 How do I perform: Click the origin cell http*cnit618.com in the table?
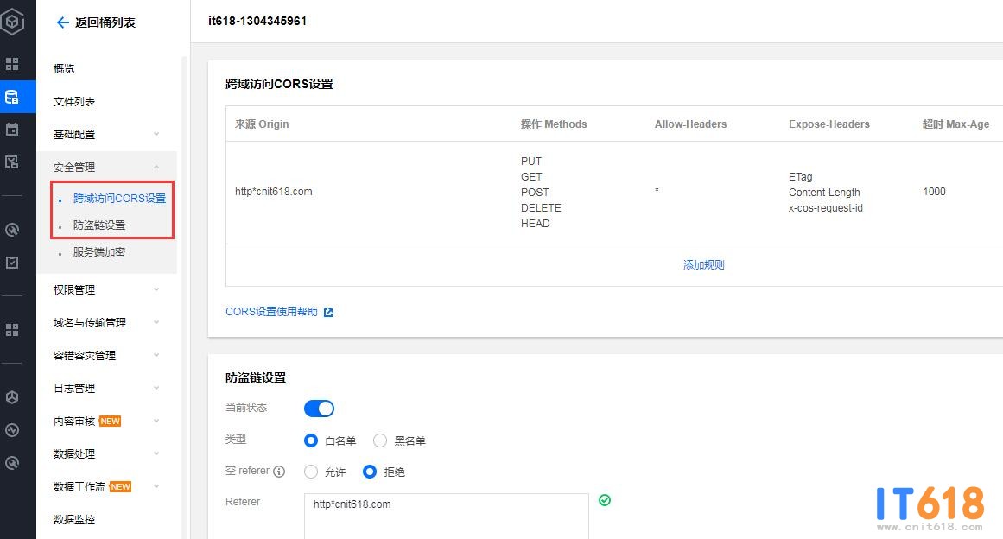click(x=274, y=191)
